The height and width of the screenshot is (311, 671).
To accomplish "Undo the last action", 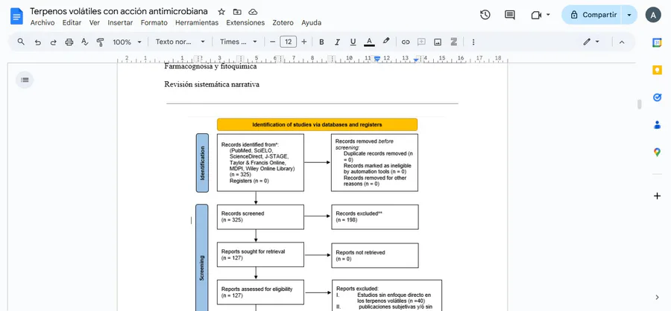I will click(38, 42).
